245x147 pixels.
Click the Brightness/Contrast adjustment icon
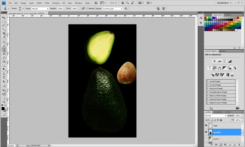pyautogui.click(x=215, y=61)
